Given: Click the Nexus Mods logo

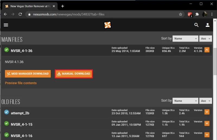Looking at the screenshot, I should (107, 25).
